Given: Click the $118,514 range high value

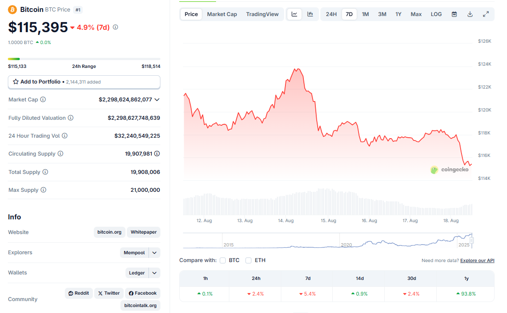Looking at the screenshot, I should [x=151, y=67].
